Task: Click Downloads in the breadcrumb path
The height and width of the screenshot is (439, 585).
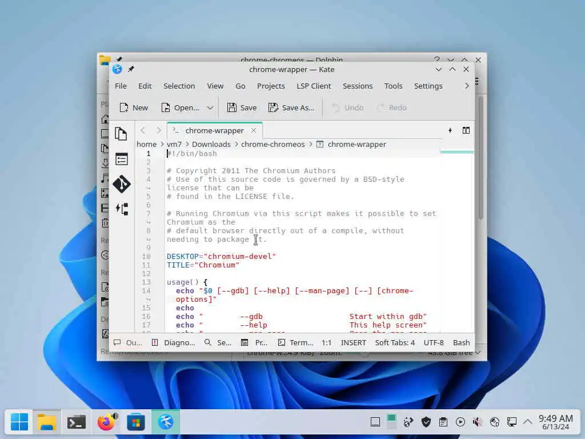Action: (x=211, y=145)
